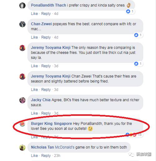Reply to Chan Zewei's popeyes comment
Screen dimensions: 156x161
46,37
